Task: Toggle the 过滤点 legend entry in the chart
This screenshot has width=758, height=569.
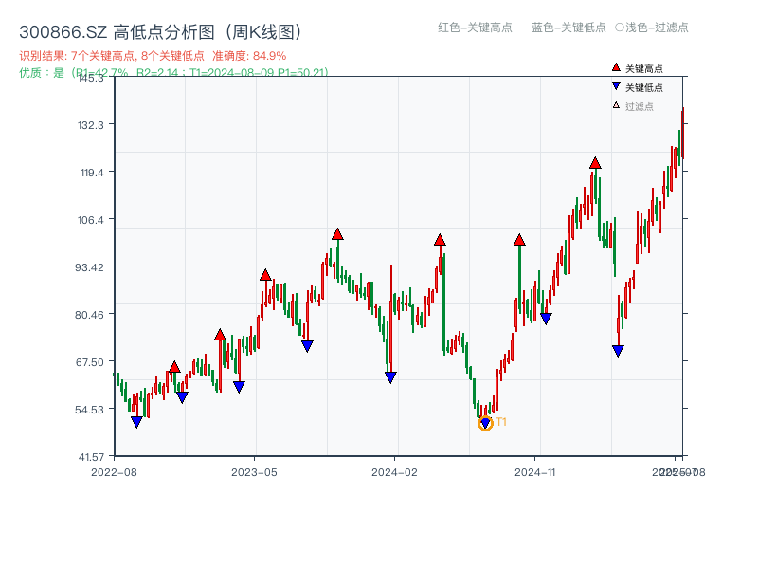Action: [633, 106]
